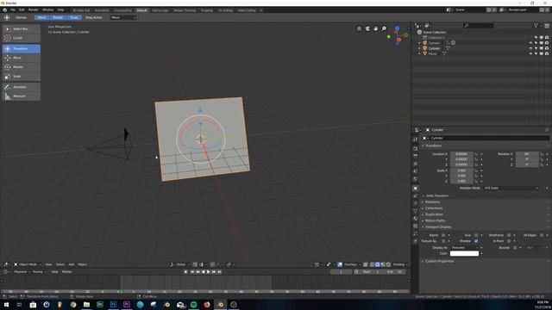The width and height of the screenshot is (552, 310).
Task: Open the Render properties tab icon
Action: coord(416,148)
